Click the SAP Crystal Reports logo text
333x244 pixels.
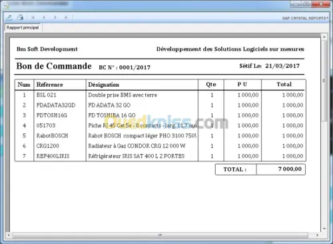click(x=305, y=18)
